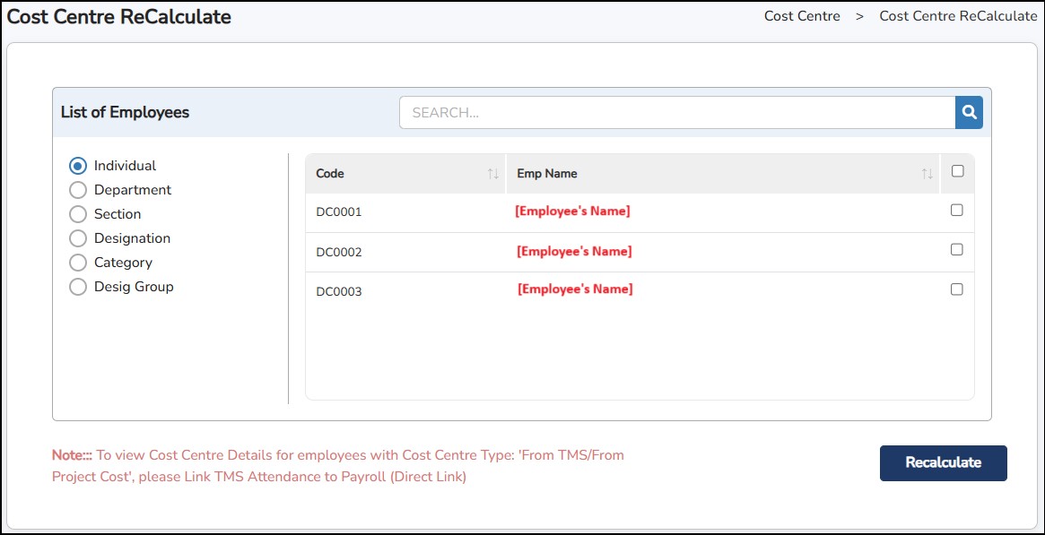This screenshot has height=535, width=1045.
Task: Sort by Code column arrows
Action: click(492, 174)
